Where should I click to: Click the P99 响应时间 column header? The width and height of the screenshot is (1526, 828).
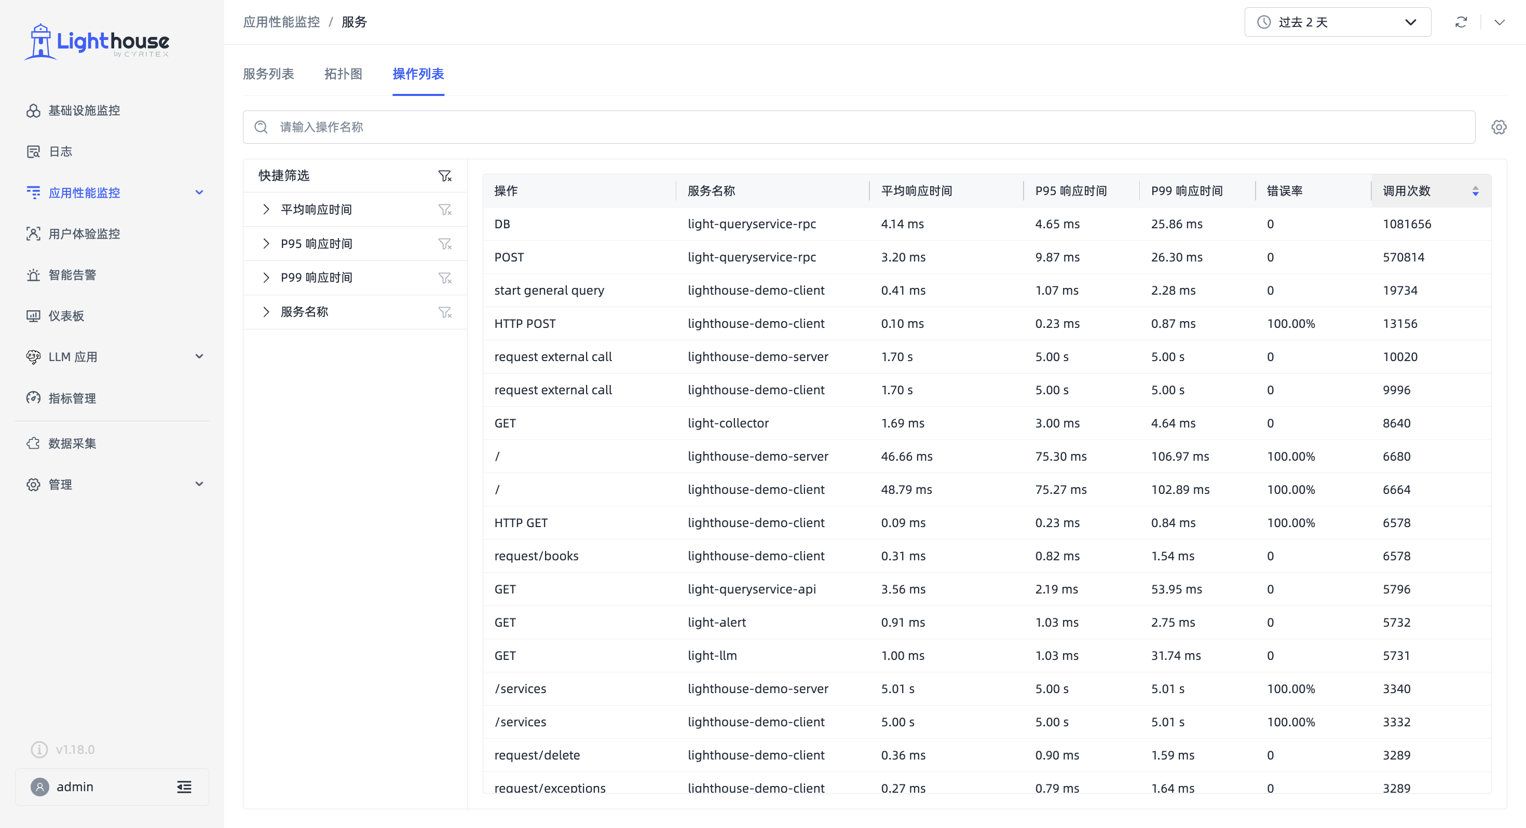point(1187,191)
